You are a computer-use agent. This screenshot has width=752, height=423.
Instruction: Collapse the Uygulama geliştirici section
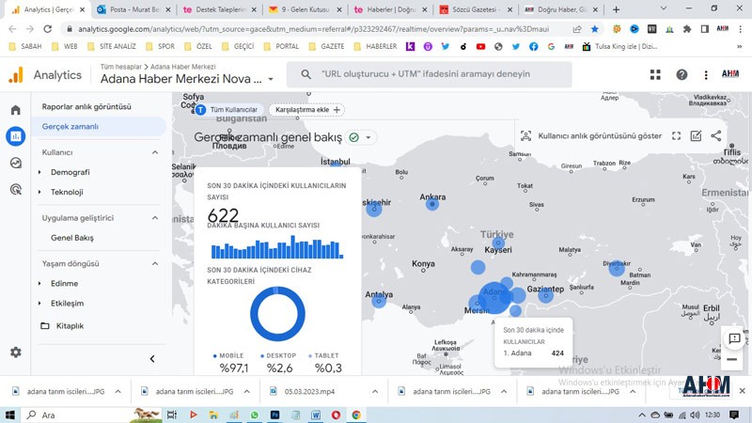[155, 218]
